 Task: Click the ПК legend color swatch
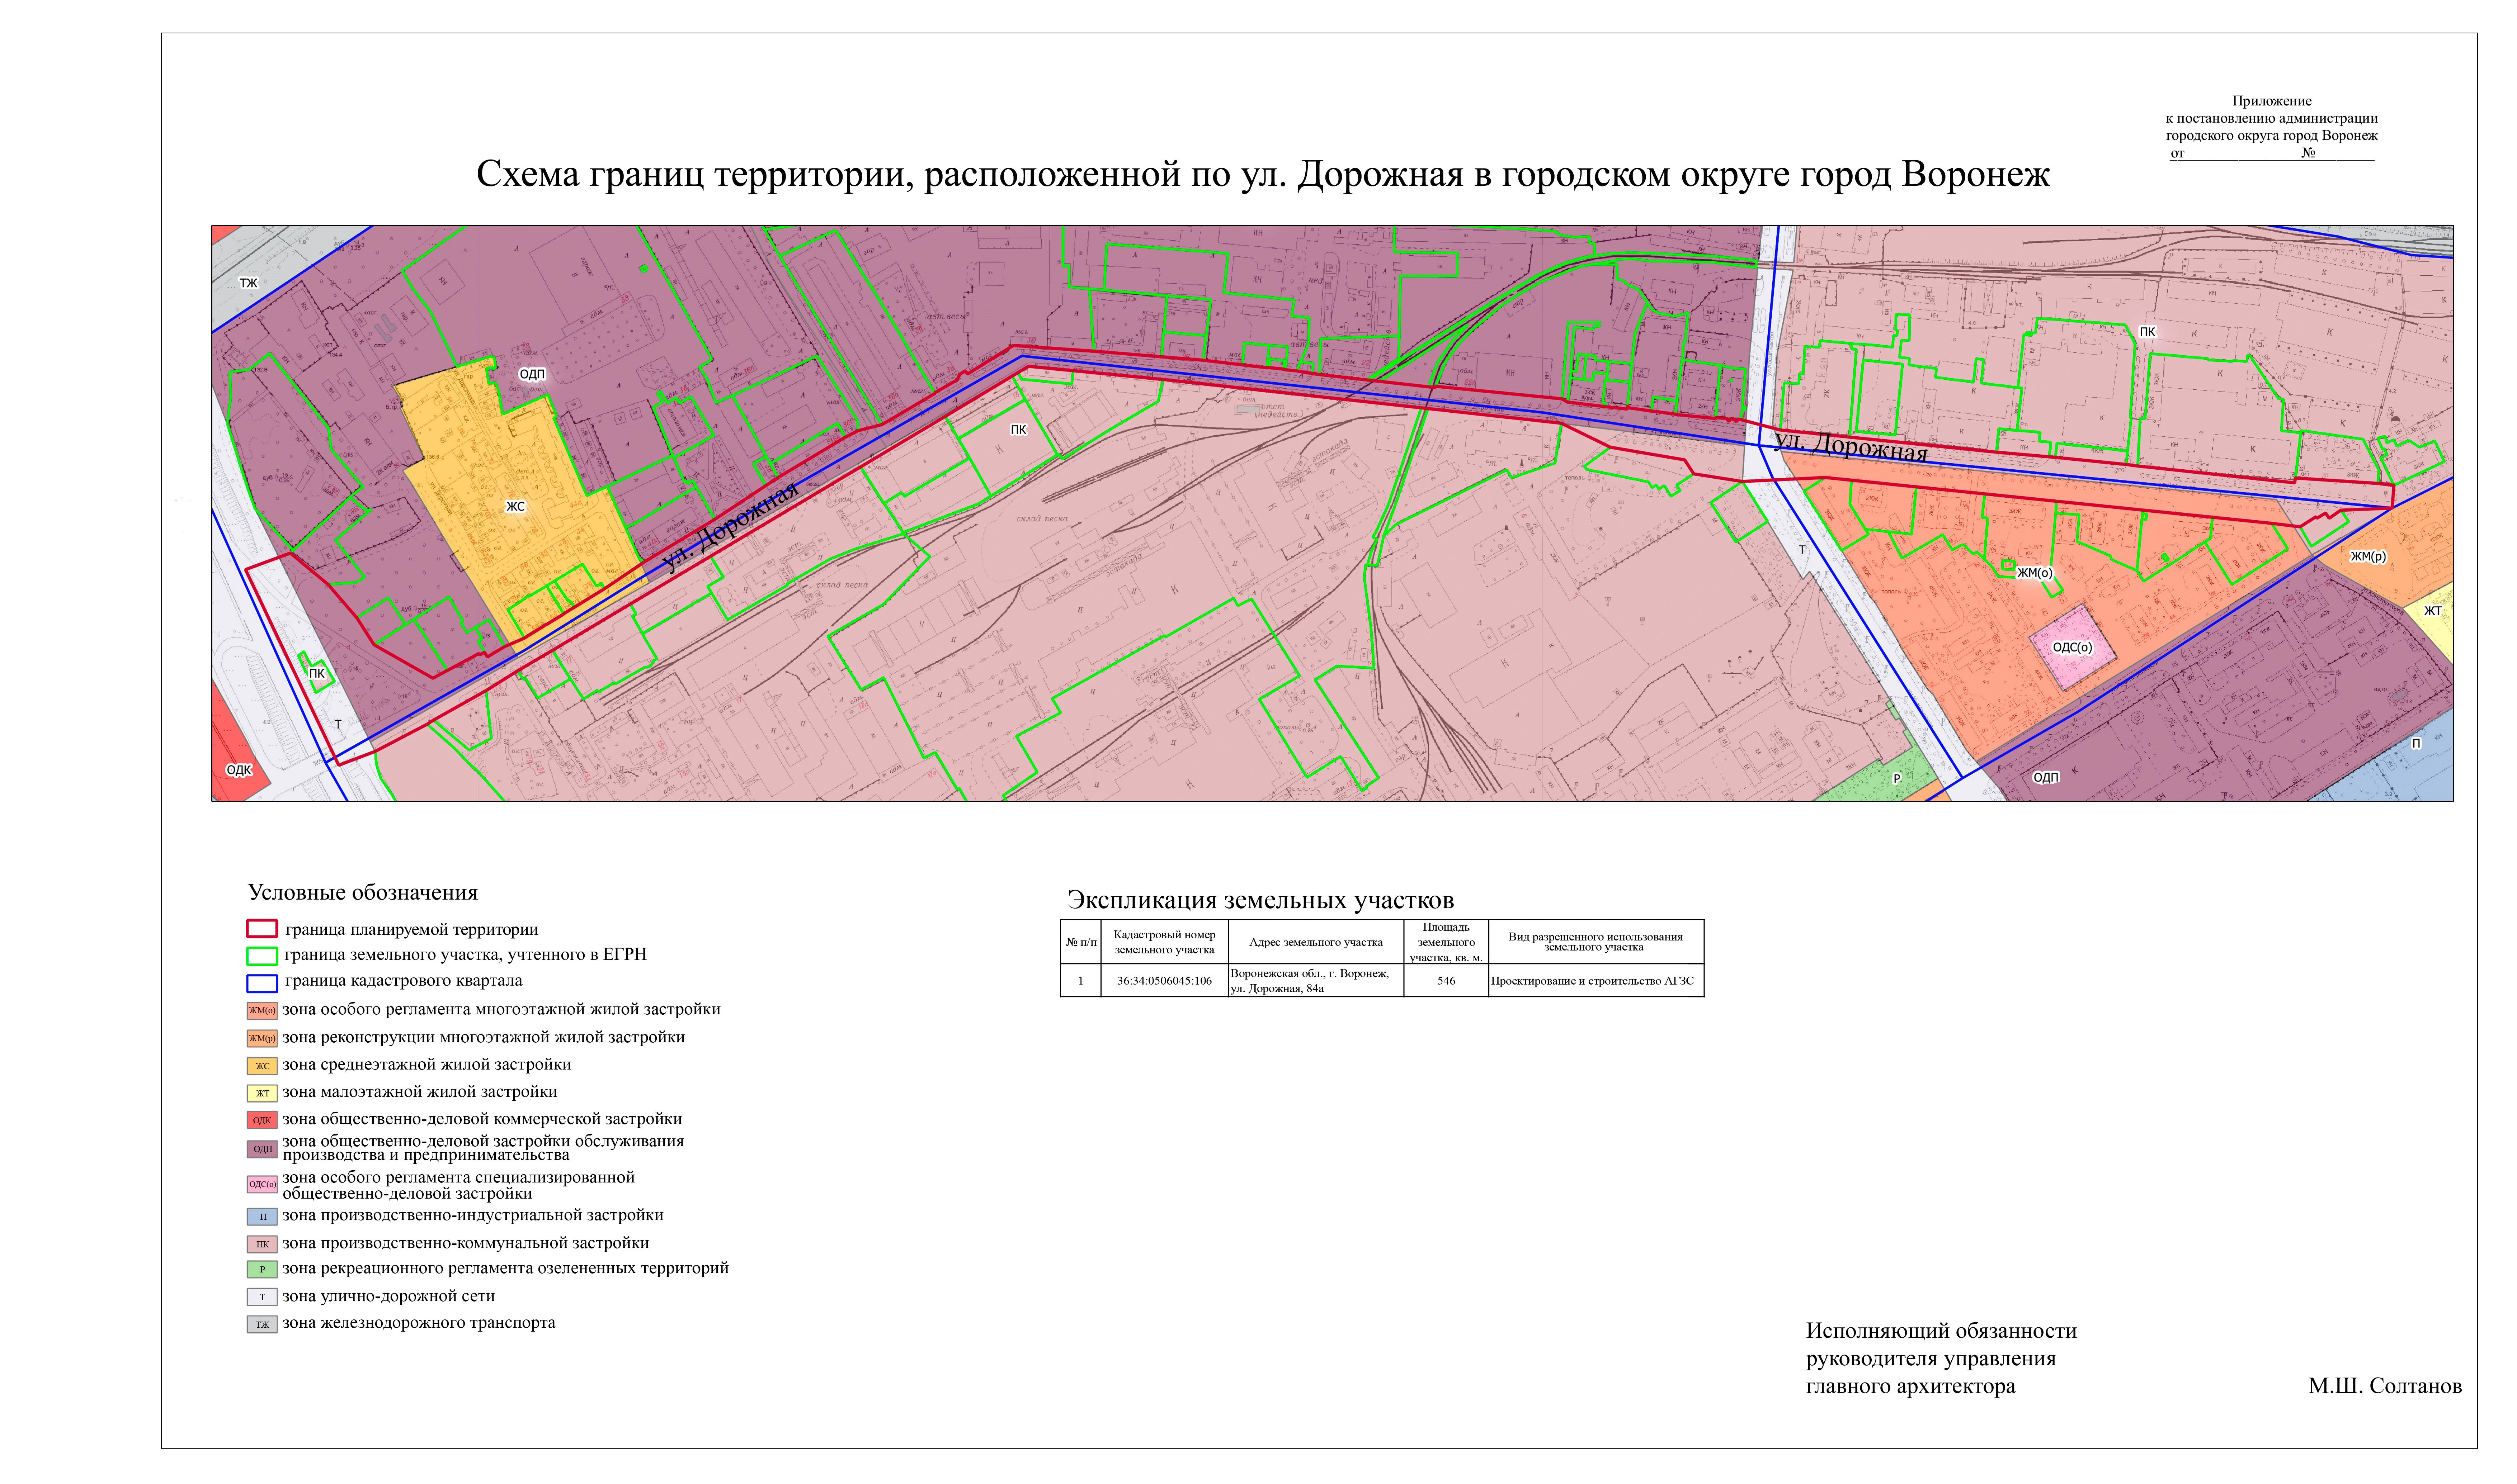(262, 1244)
